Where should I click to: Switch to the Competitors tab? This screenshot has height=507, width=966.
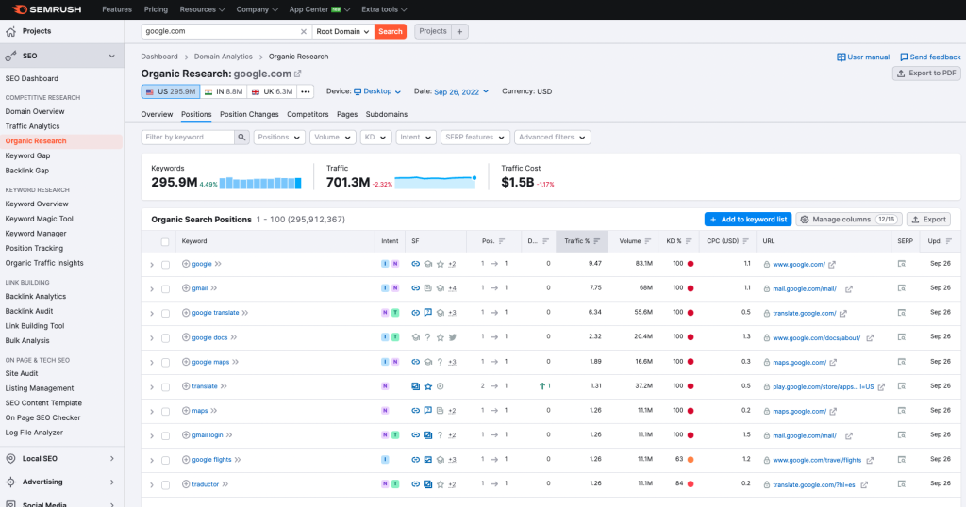click(308, 114)
